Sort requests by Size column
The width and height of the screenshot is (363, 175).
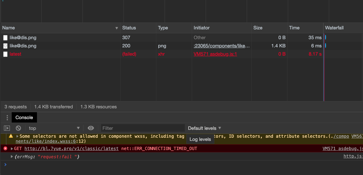[x=269, y=28]
